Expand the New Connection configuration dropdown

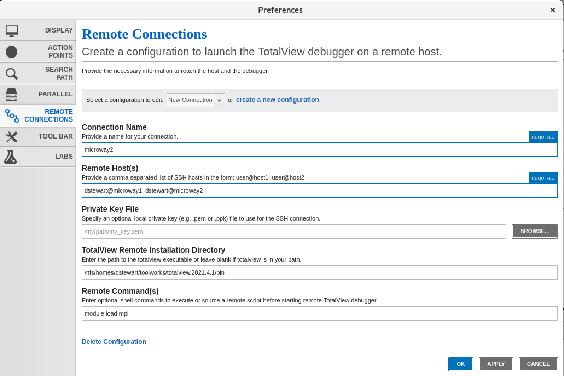tap(196, 100)
